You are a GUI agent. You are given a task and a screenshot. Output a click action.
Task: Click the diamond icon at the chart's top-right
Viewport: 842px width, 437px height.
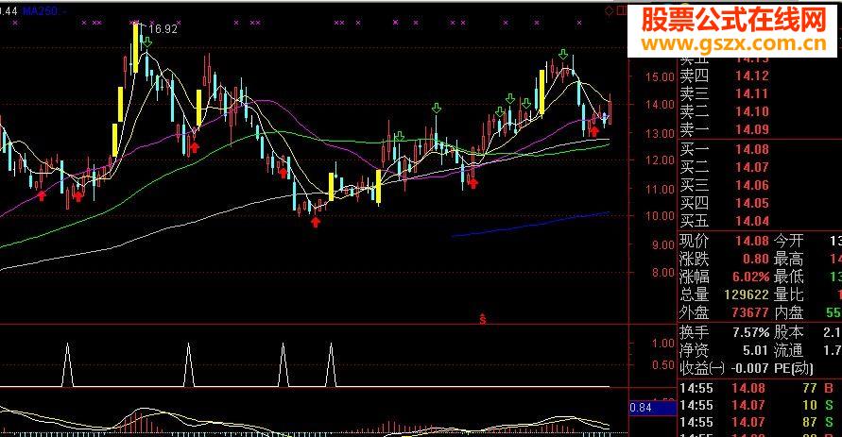609,10
